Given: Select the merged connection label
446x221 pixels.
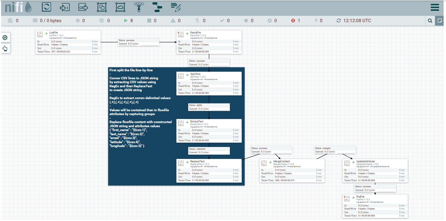Looking at the screenshot, I should [x=335, y=150].
